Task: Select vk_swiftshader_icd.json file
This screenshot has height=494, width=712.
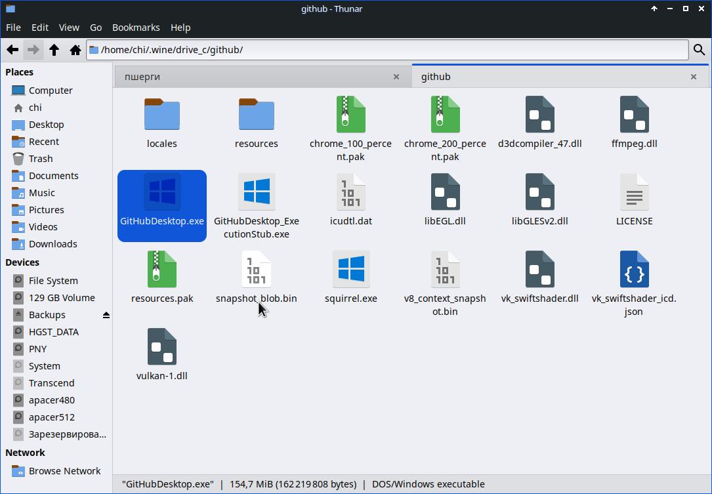Action: [x=635, y=284]
